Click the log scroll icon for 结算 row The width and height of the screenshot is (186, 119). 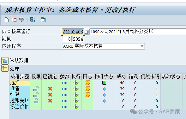pyautogui.click(x=87, y=95)
